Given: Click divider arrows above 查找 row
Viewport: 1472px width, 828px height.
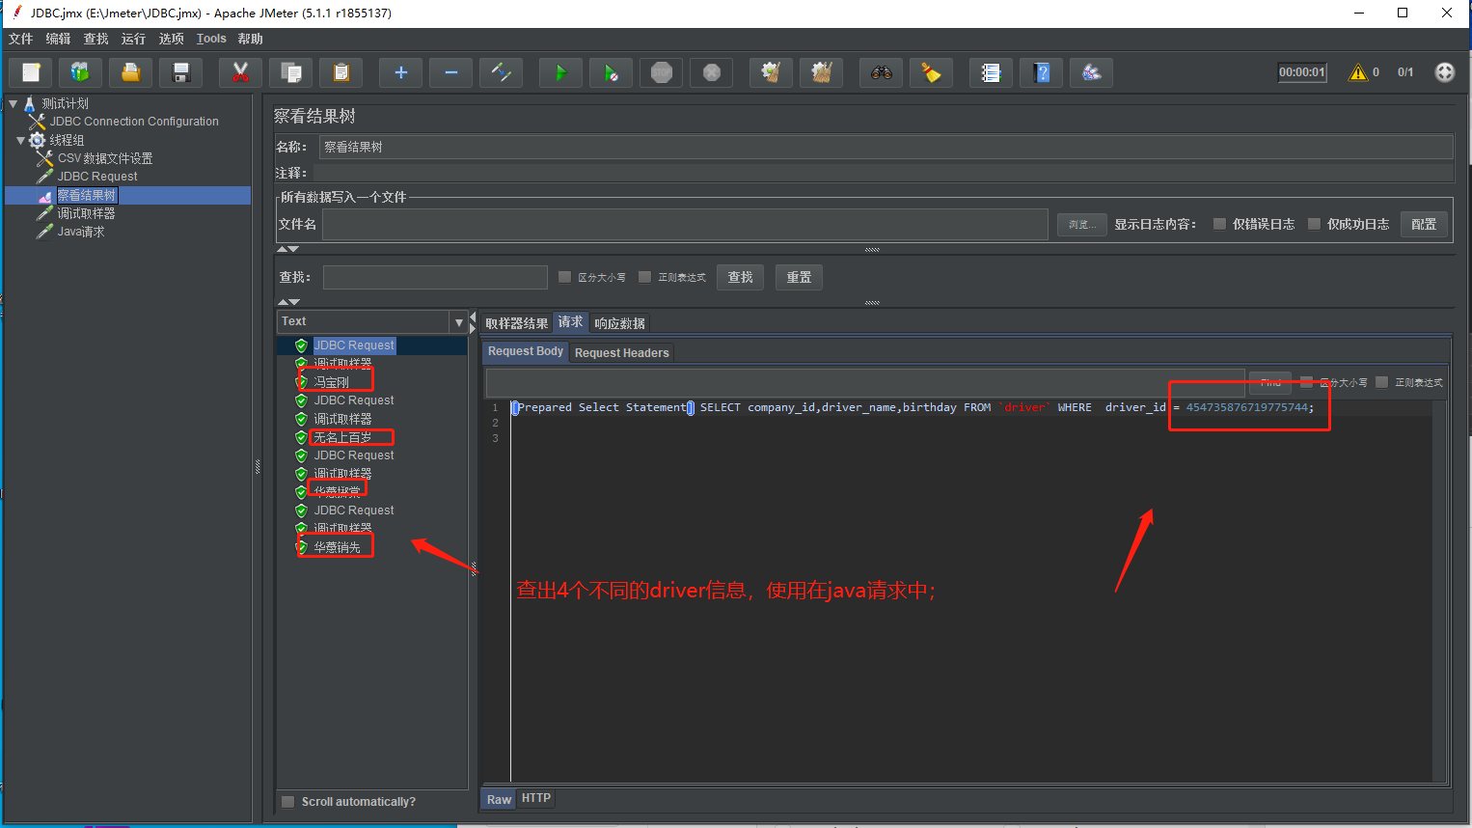Looking at the screenshot, I should click(288, 249).
